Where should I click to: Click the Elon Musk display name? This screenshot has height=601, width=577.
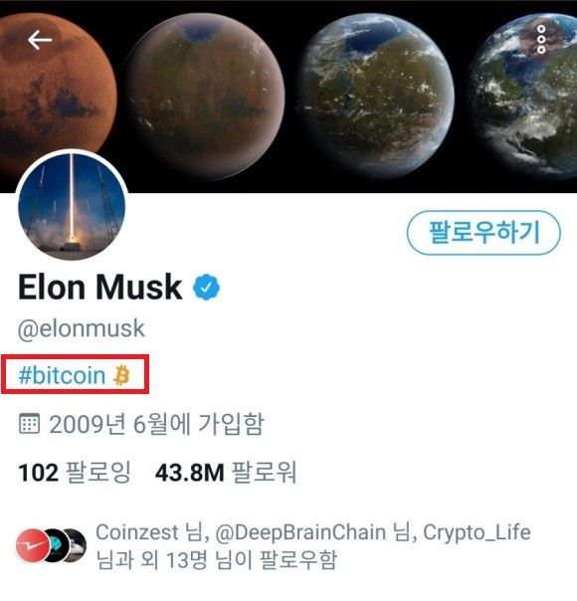click(x=100, y=287)
